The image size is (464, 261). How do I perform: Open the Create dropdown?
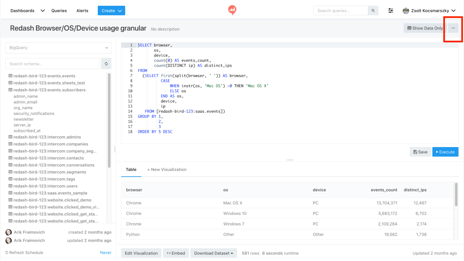coord(111,11)
